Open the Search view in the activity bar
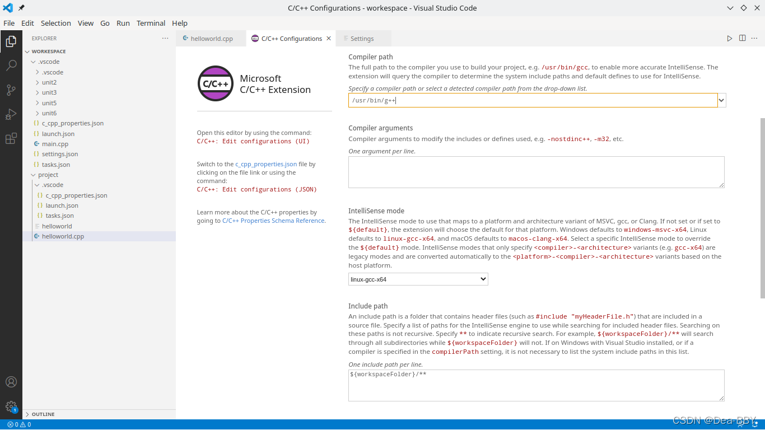 click(x=11, y=66)
